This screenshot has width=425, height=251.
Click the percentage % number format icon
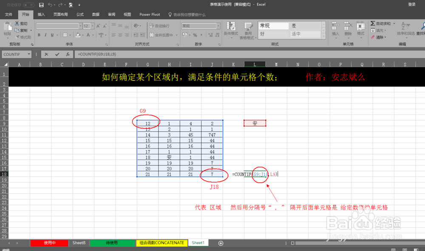pos(195,34)
